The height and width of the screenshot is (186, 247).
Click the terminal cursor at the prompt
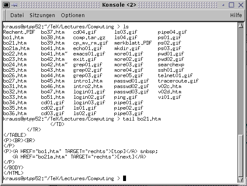pos(124,178)
